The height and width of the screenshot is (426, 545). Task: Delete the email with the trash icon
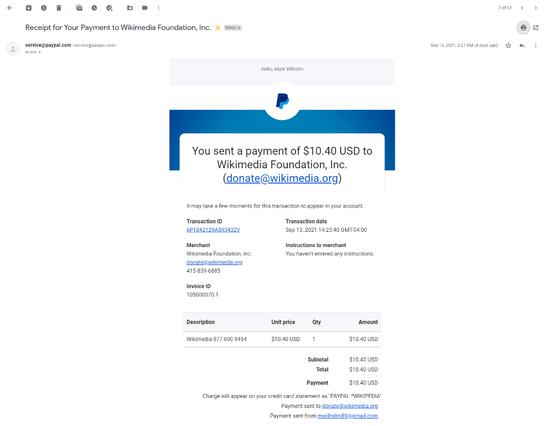tap(59, 8)
